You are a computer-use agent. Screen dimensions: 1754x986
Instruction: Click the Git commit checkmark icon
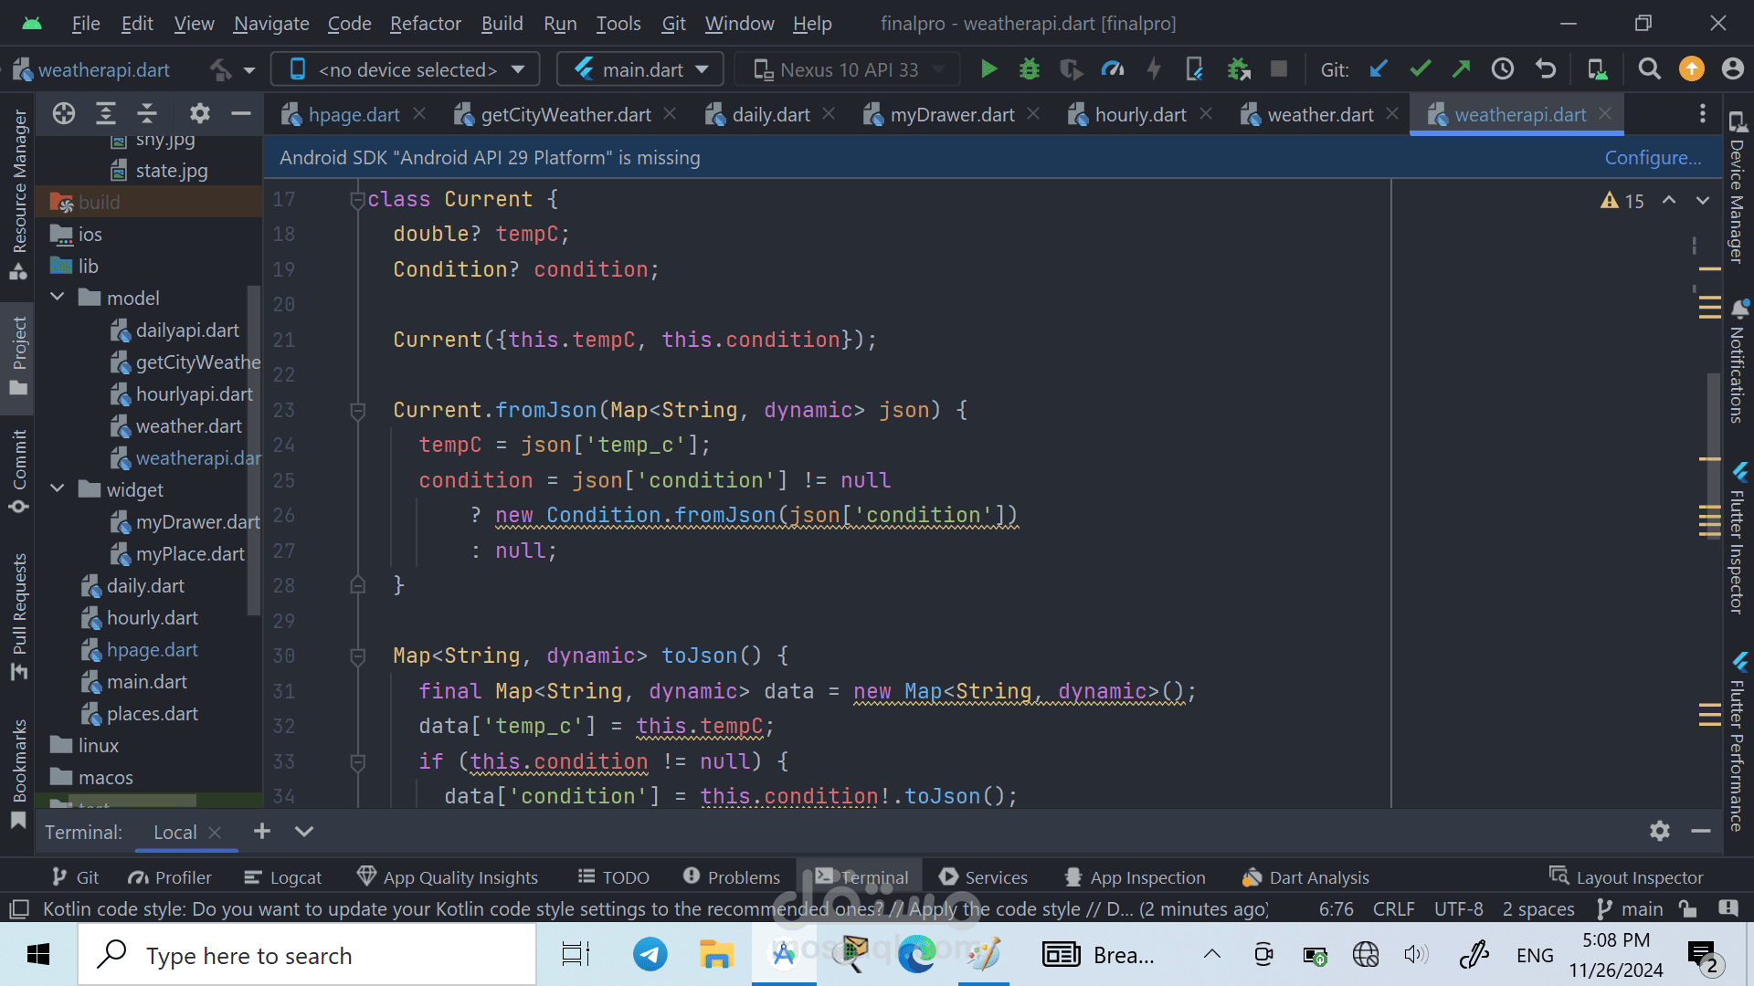coord(1420,69)
